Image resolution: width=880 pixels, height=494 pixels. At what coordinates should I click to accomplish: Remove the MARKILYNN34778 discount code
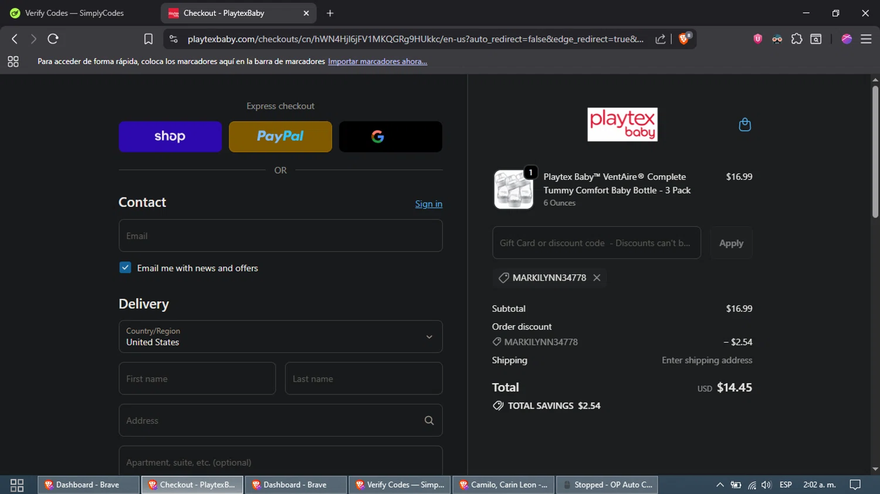coord(597,278)
